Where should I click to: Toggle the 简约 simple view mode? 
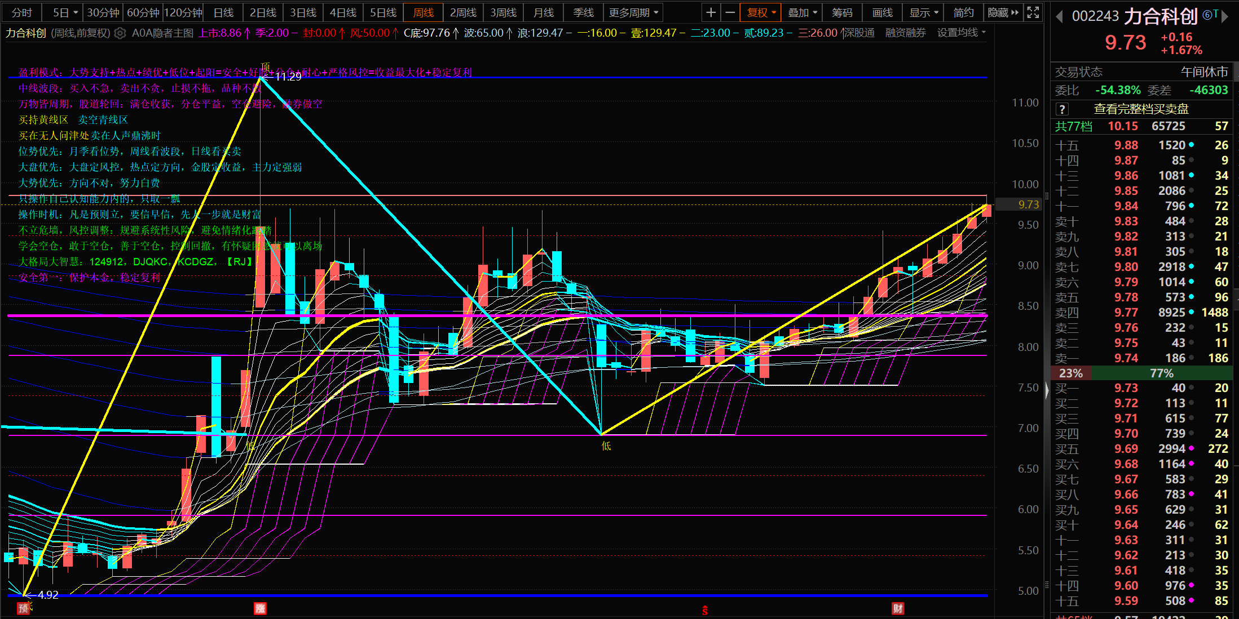(x=963, y=12)
